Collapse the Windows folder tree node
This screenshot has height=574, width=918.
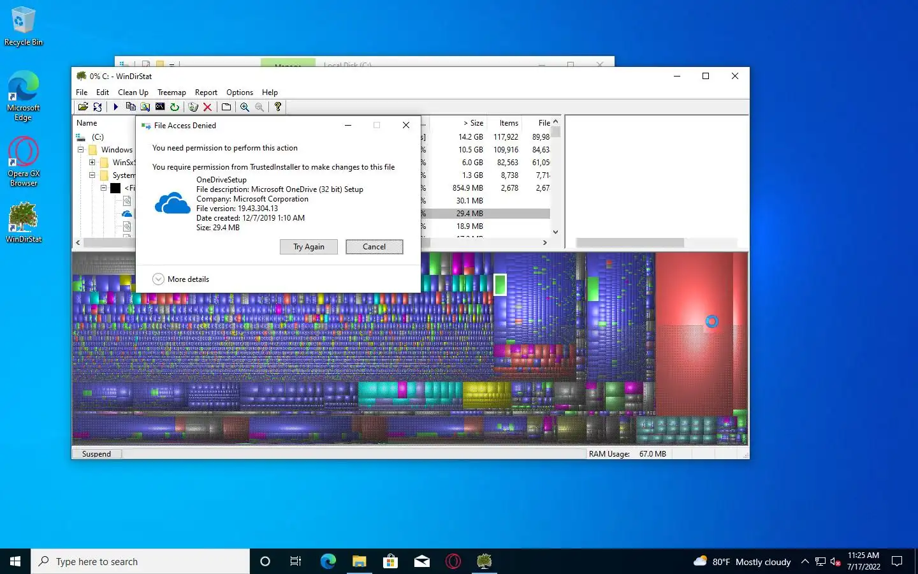pyautogui.click(x=81, y=150)
